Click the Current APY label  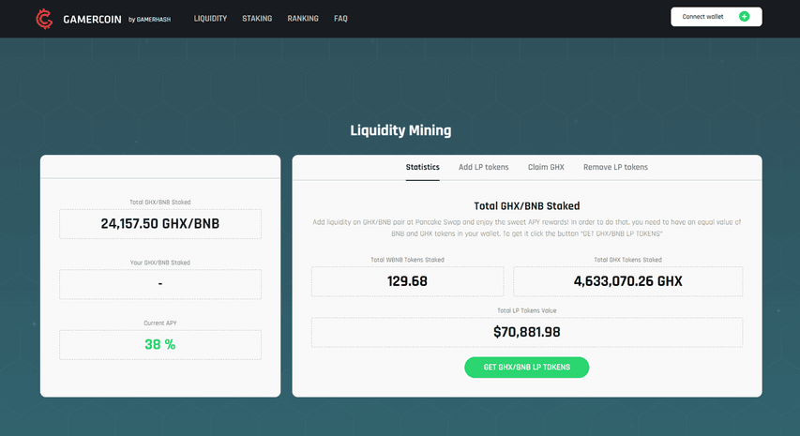[160, 323]
